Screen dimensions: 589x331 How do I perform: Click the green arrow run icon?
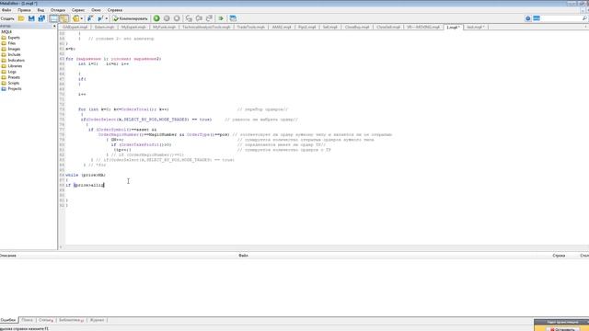pos(221,18)
